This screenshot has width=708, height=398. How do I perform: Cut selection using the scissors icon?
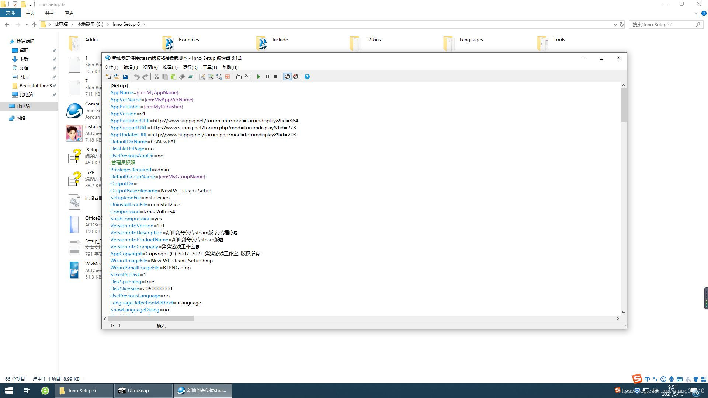[157, 77]
